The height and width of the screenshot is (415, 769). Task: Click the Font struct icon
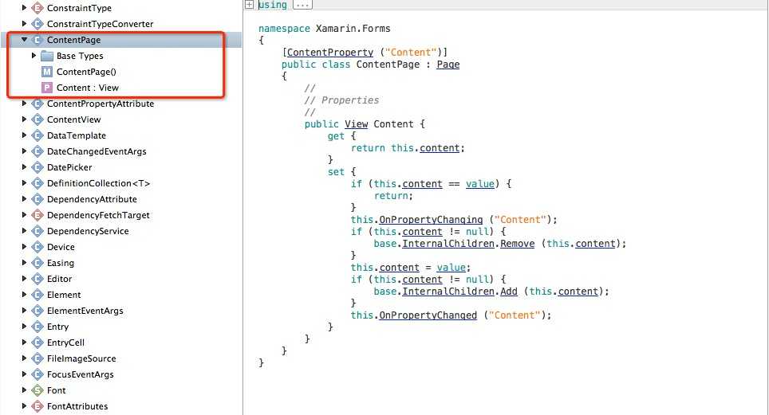[x=37, y=390]
